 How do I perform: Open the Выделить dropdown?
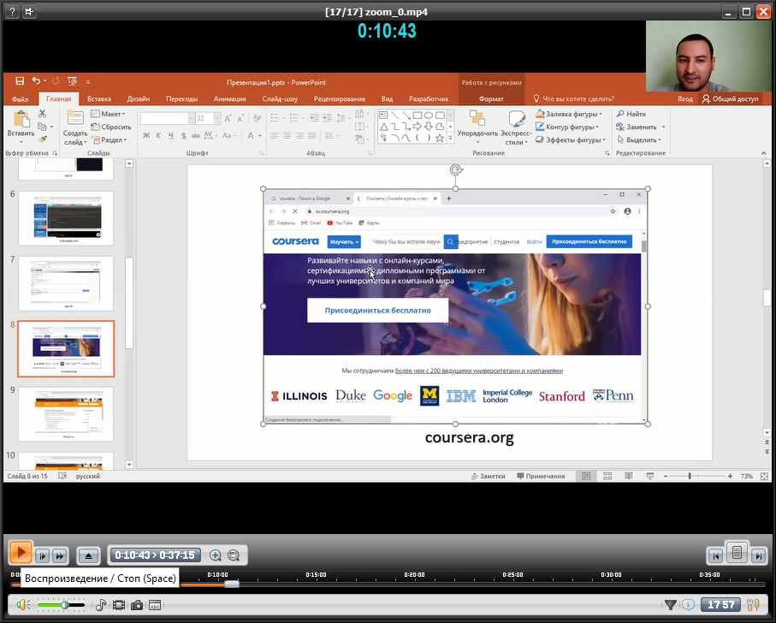(639, 140)
